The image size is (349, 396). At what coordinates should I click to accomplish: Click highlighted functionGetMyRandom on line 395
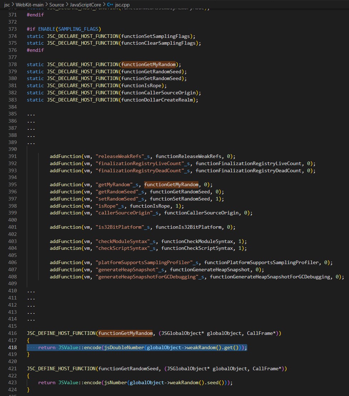coord(171,185)
